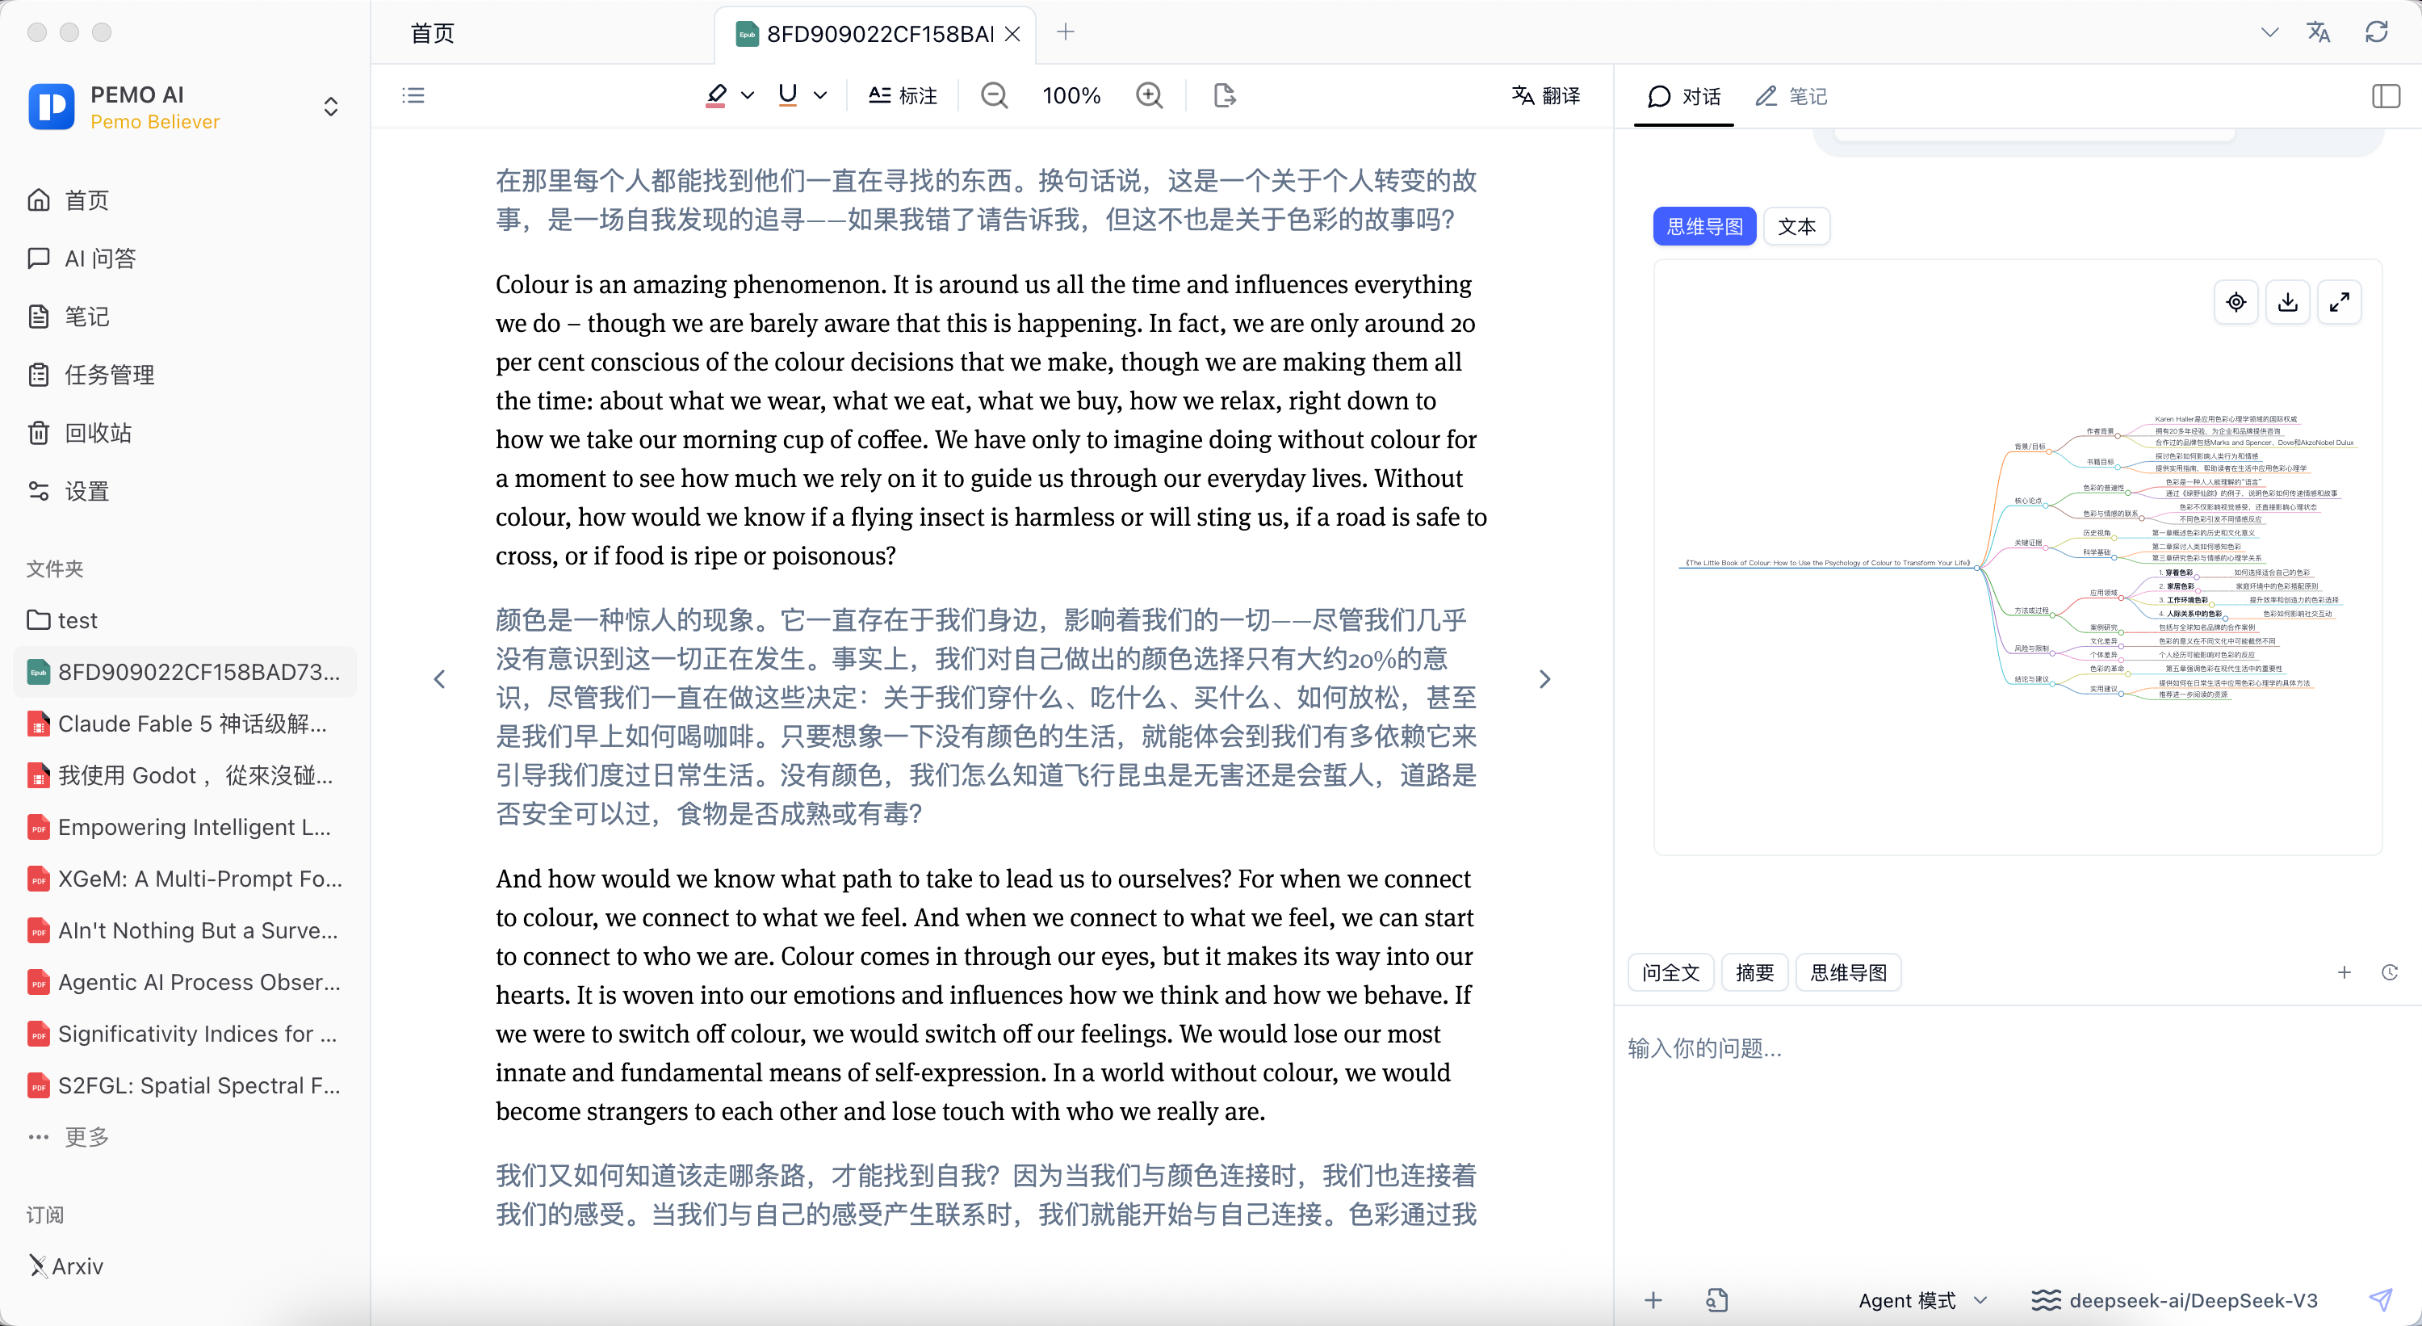The height and width of the screenshot is (1326, 2422).
Task: Select the deepseek-ai/DeepSeek-V3 model selector
Action: coord(2174,1301)
